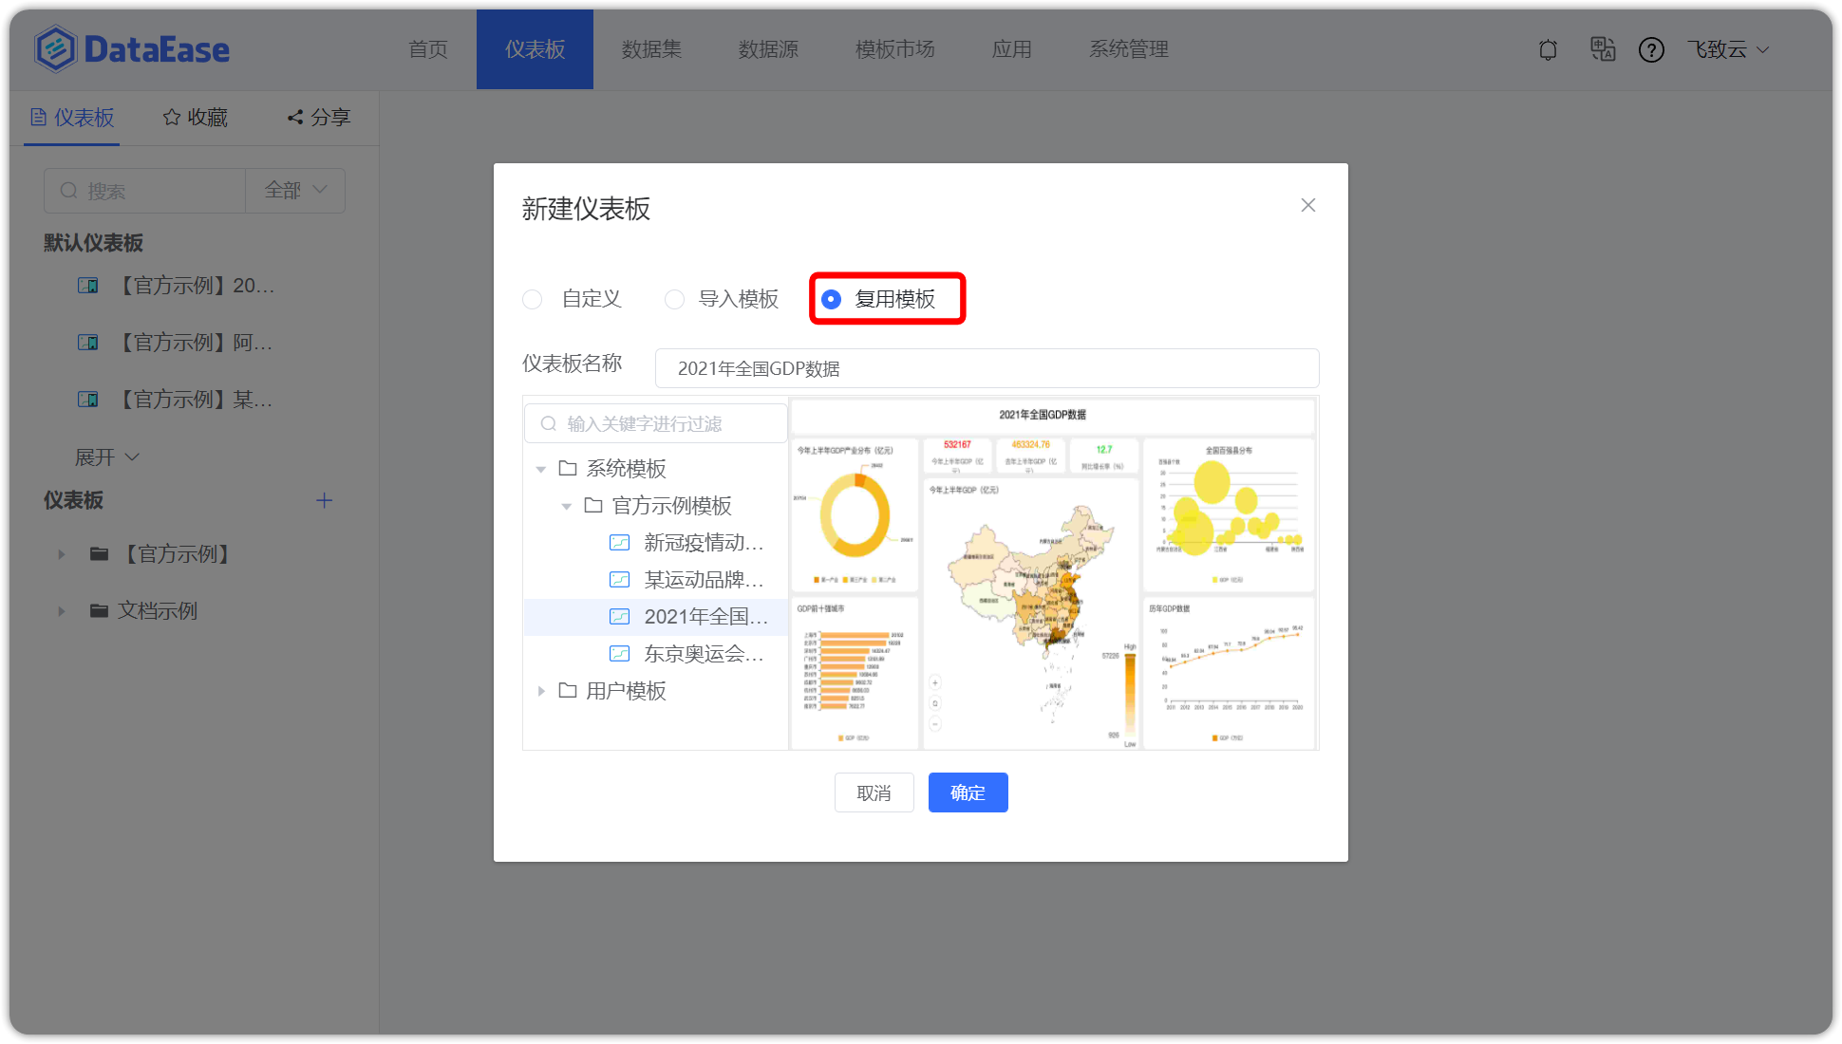Go to 首页 in top navigation

[x=428, y=49]
